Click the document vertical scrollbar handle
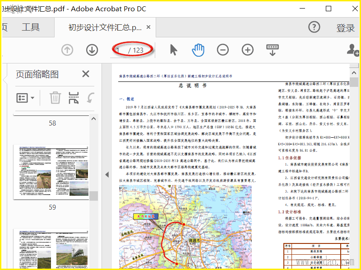The width and height of the screenshot is (361, 270). (x=354, y=82)
